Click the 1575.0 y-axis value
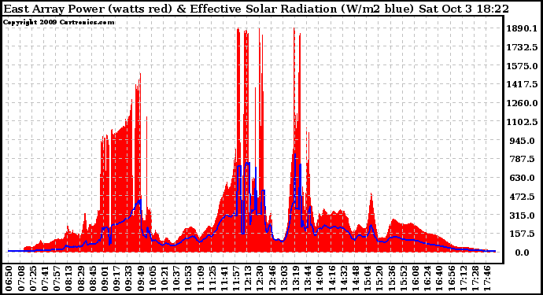543x295 pixels. pyautogui.click(x=522, y=66)
